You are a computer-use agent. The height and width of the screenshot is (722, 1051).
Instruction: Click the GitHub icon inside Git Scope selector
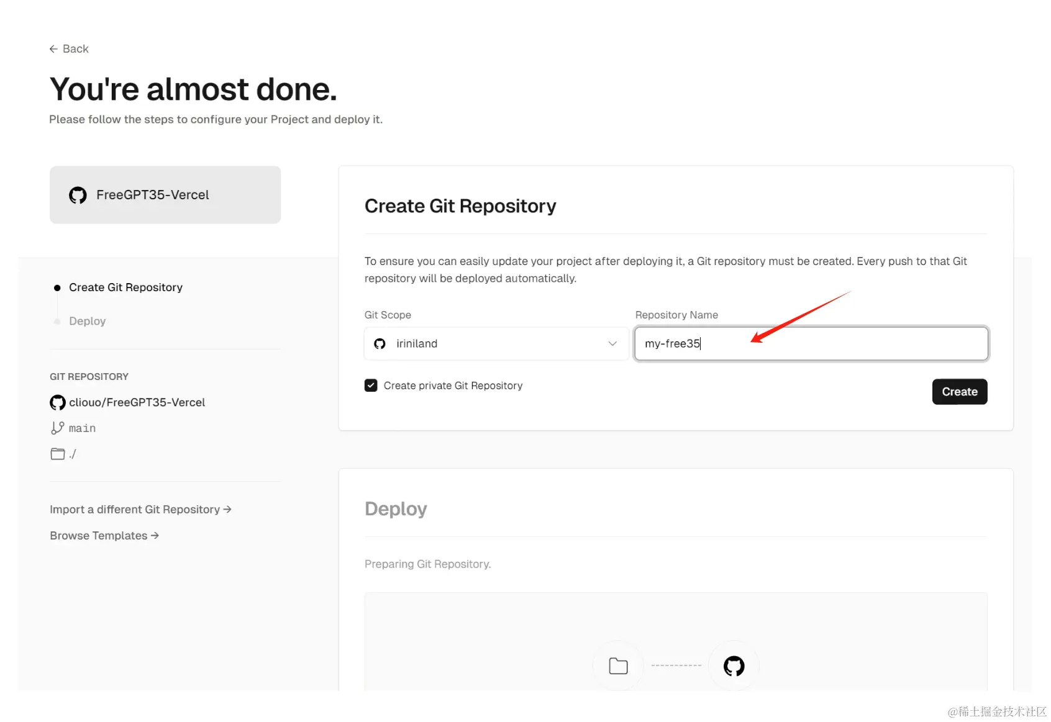tap(380, 344)
